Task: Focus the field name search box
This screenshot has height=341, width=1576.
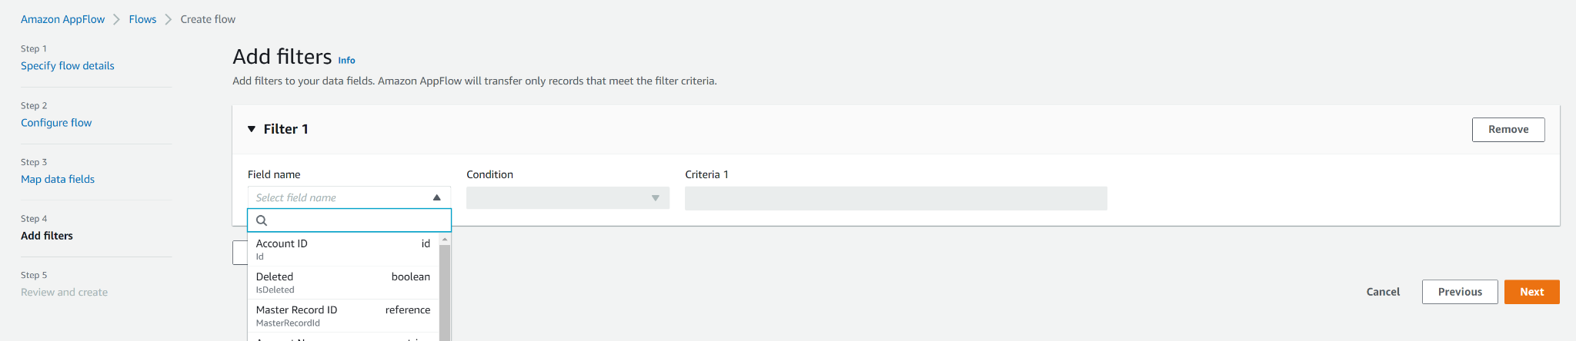Action: point(349,220)
